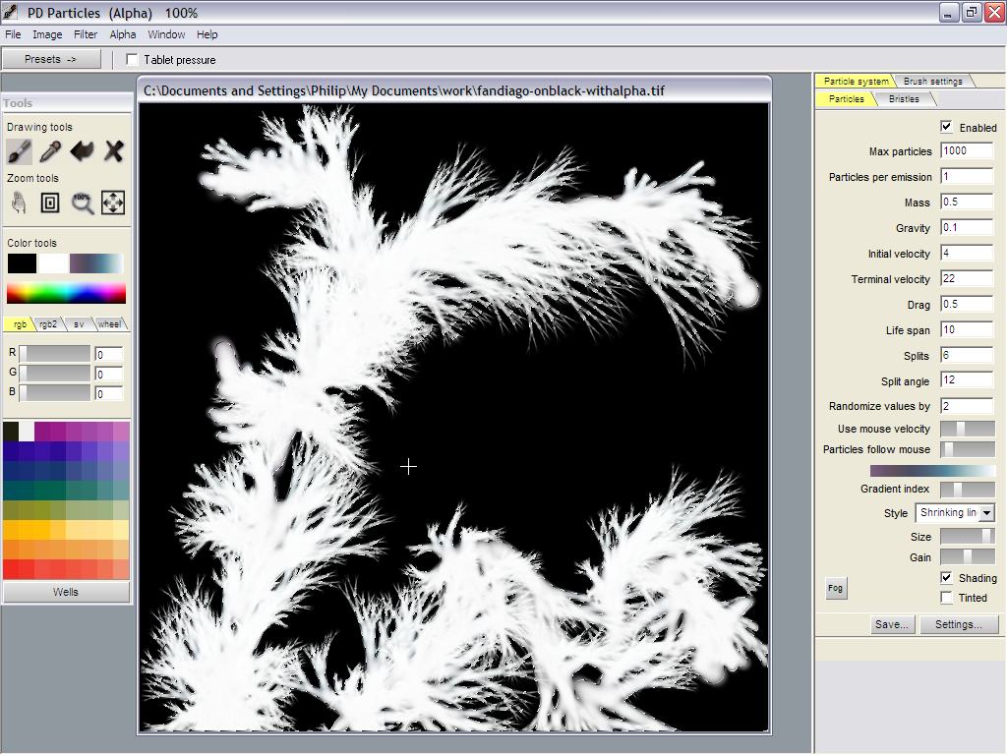
Task: Click the Max particles input field
Action: [x=966, y=151]
